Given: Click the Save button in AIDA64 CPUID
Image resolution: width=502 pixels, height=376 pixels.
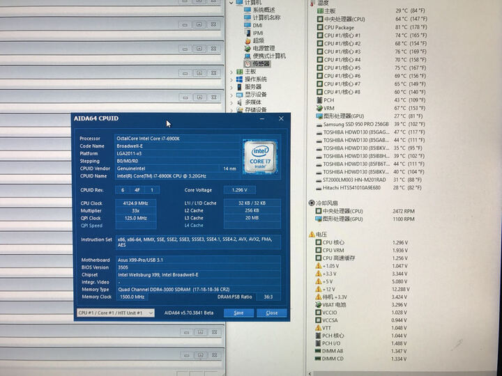Looking at the screenshot, I should [239, 313].
